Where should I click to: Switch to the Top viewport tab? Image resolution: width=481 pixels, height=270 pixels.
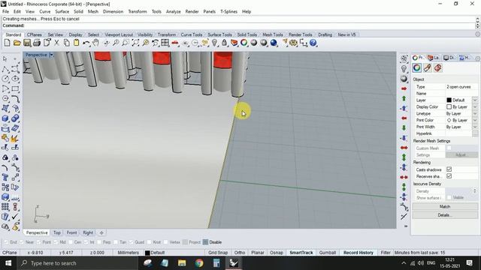(57, 232)
